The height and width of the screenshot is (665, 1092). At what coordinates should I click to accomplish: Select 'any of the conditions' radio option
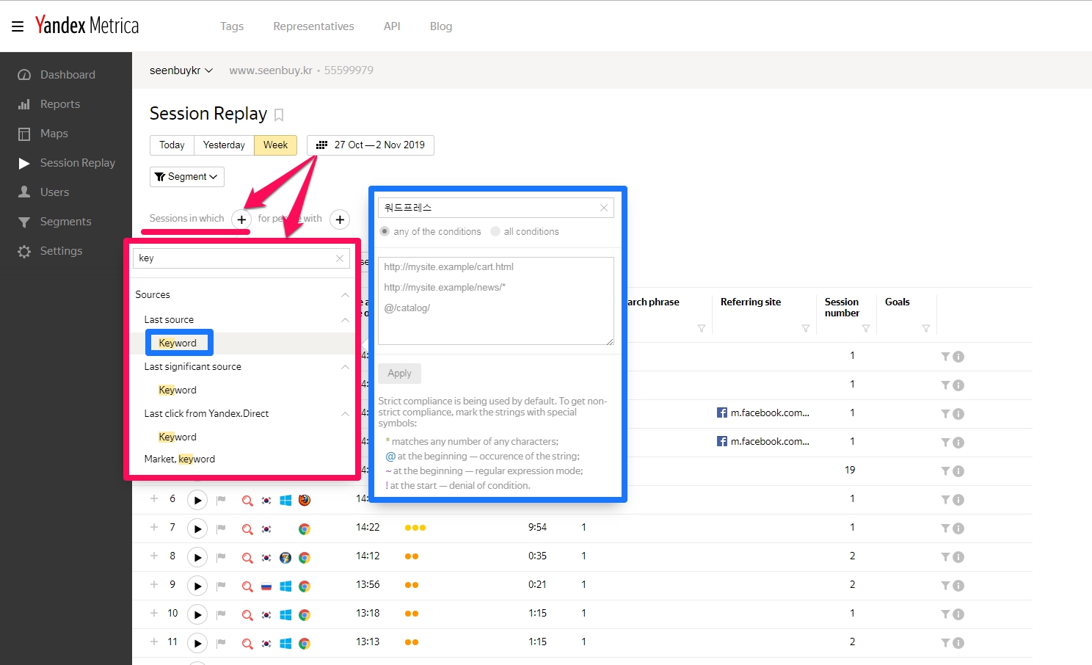(385, 231)
